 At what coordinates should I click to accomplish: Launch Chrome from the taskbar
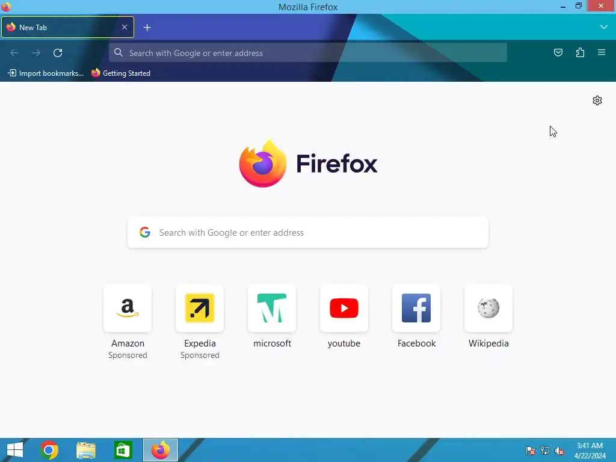pyautogui.click(x=49, y=450)
